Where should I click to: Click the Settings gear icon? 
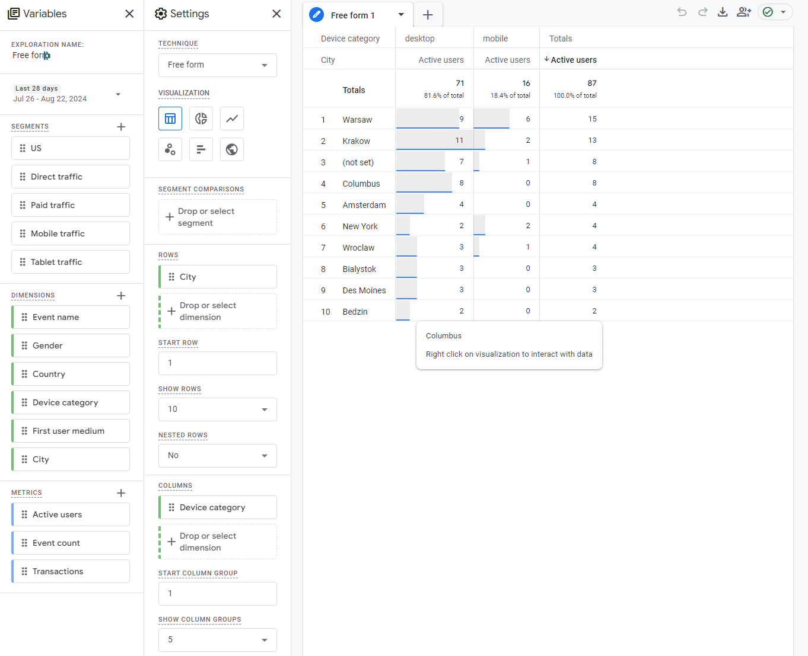click(x=161, y=14)
